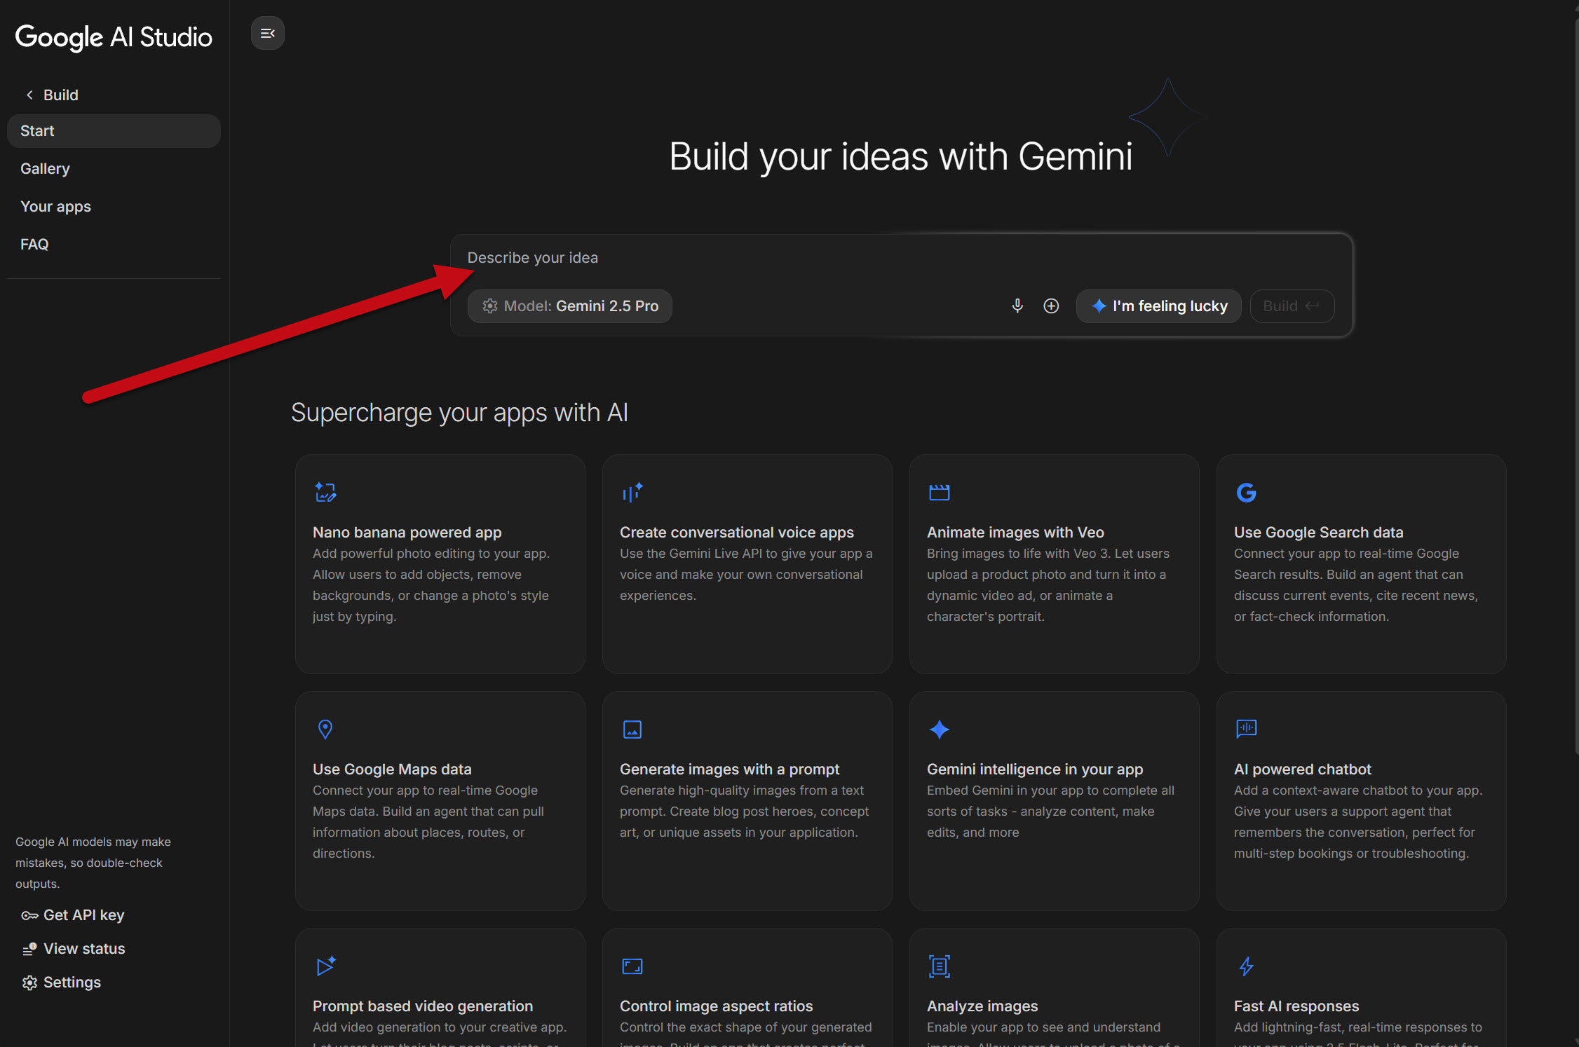Select the AI powered chatbot card
The width and height of the screenshot is (1579, 1047).
pyautogui.click(x=1360, y=800)
